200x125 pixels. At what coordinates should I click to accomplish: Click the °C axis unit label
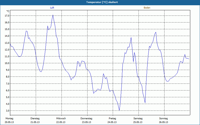pyautogui.click(x=8, y=11)
